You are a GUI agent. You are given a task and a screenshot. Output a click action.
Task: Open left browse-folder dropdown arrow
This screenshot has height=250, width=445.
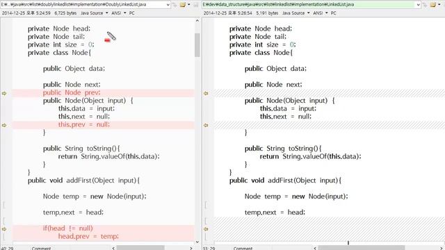(x=189, y=5)
